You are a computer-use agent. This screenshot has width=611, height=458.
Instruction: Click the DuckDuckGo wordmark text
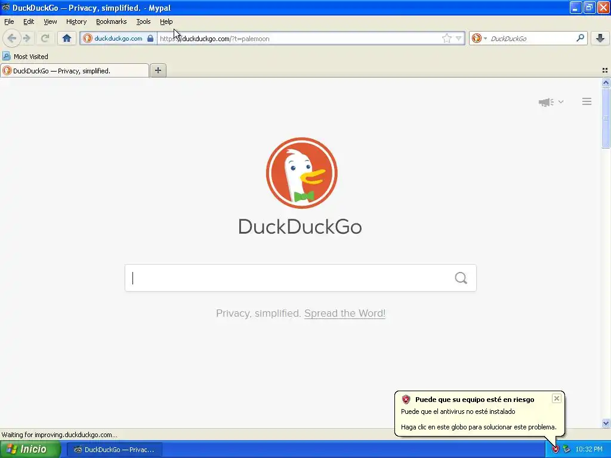pyautogui.click(x=300, y=227)
